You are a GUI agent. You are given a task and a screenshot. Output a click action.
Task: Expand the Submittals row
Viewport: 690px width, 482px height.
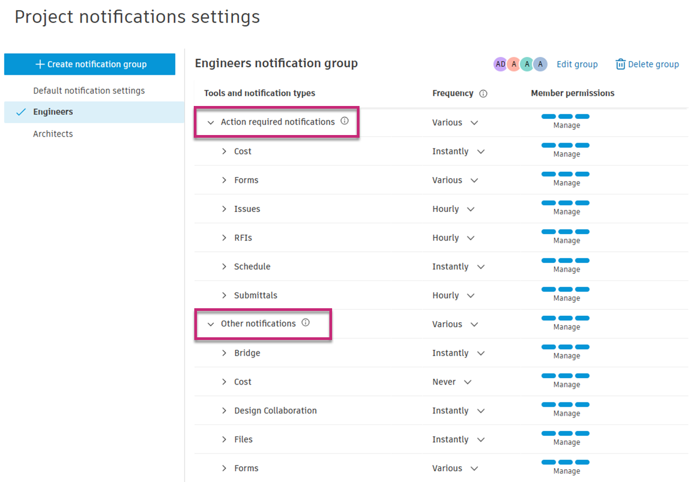(x=224, y=295)
